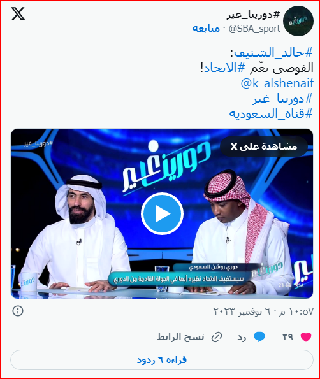Open the #خالد_الشنيف hashtag

273,53
